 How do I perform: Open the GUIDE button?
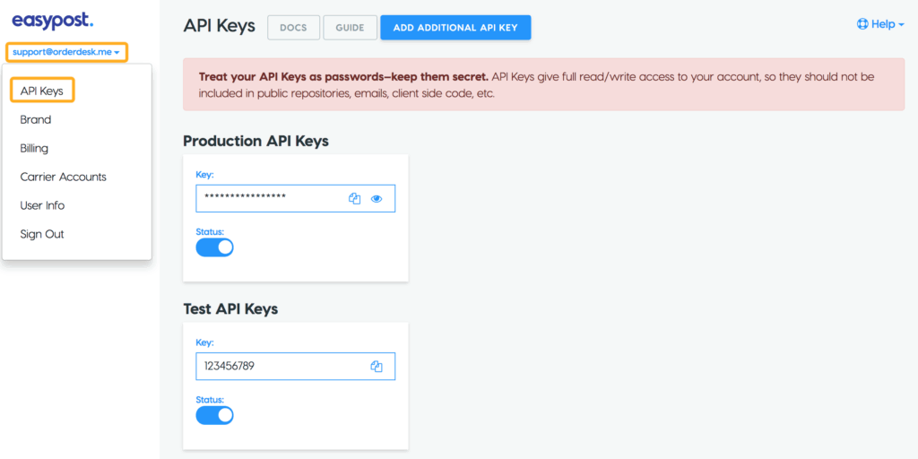(x=350, y=28)
